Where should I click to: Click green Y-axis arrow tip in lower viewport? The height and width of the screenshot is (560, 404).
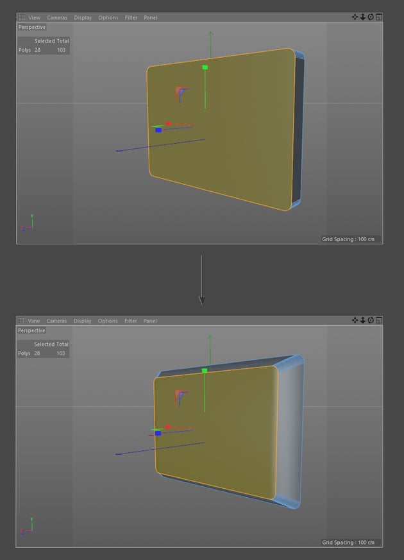coord(210,337)
